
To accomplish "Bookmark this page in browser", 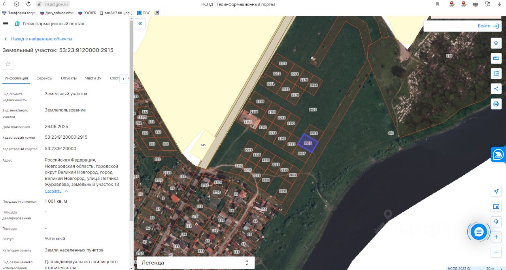I will [437, 4].
